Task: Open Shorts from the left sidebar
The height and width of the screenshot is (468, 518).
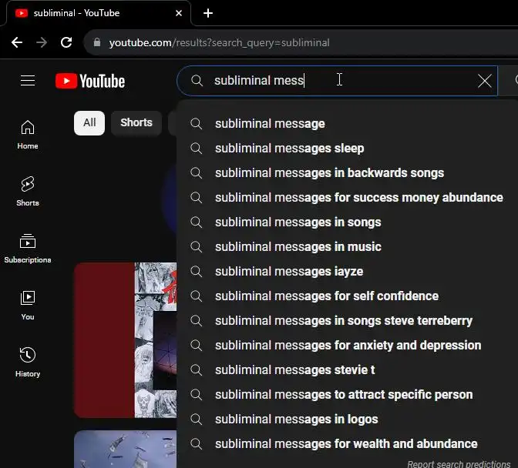Action: (x=28, y=192)
